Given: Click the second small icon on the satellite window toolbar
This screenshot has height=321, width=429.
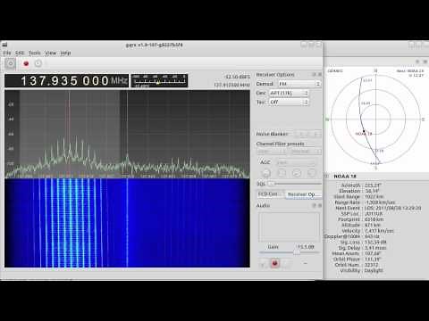Looking at the screenshot, I should pos(425,62).
